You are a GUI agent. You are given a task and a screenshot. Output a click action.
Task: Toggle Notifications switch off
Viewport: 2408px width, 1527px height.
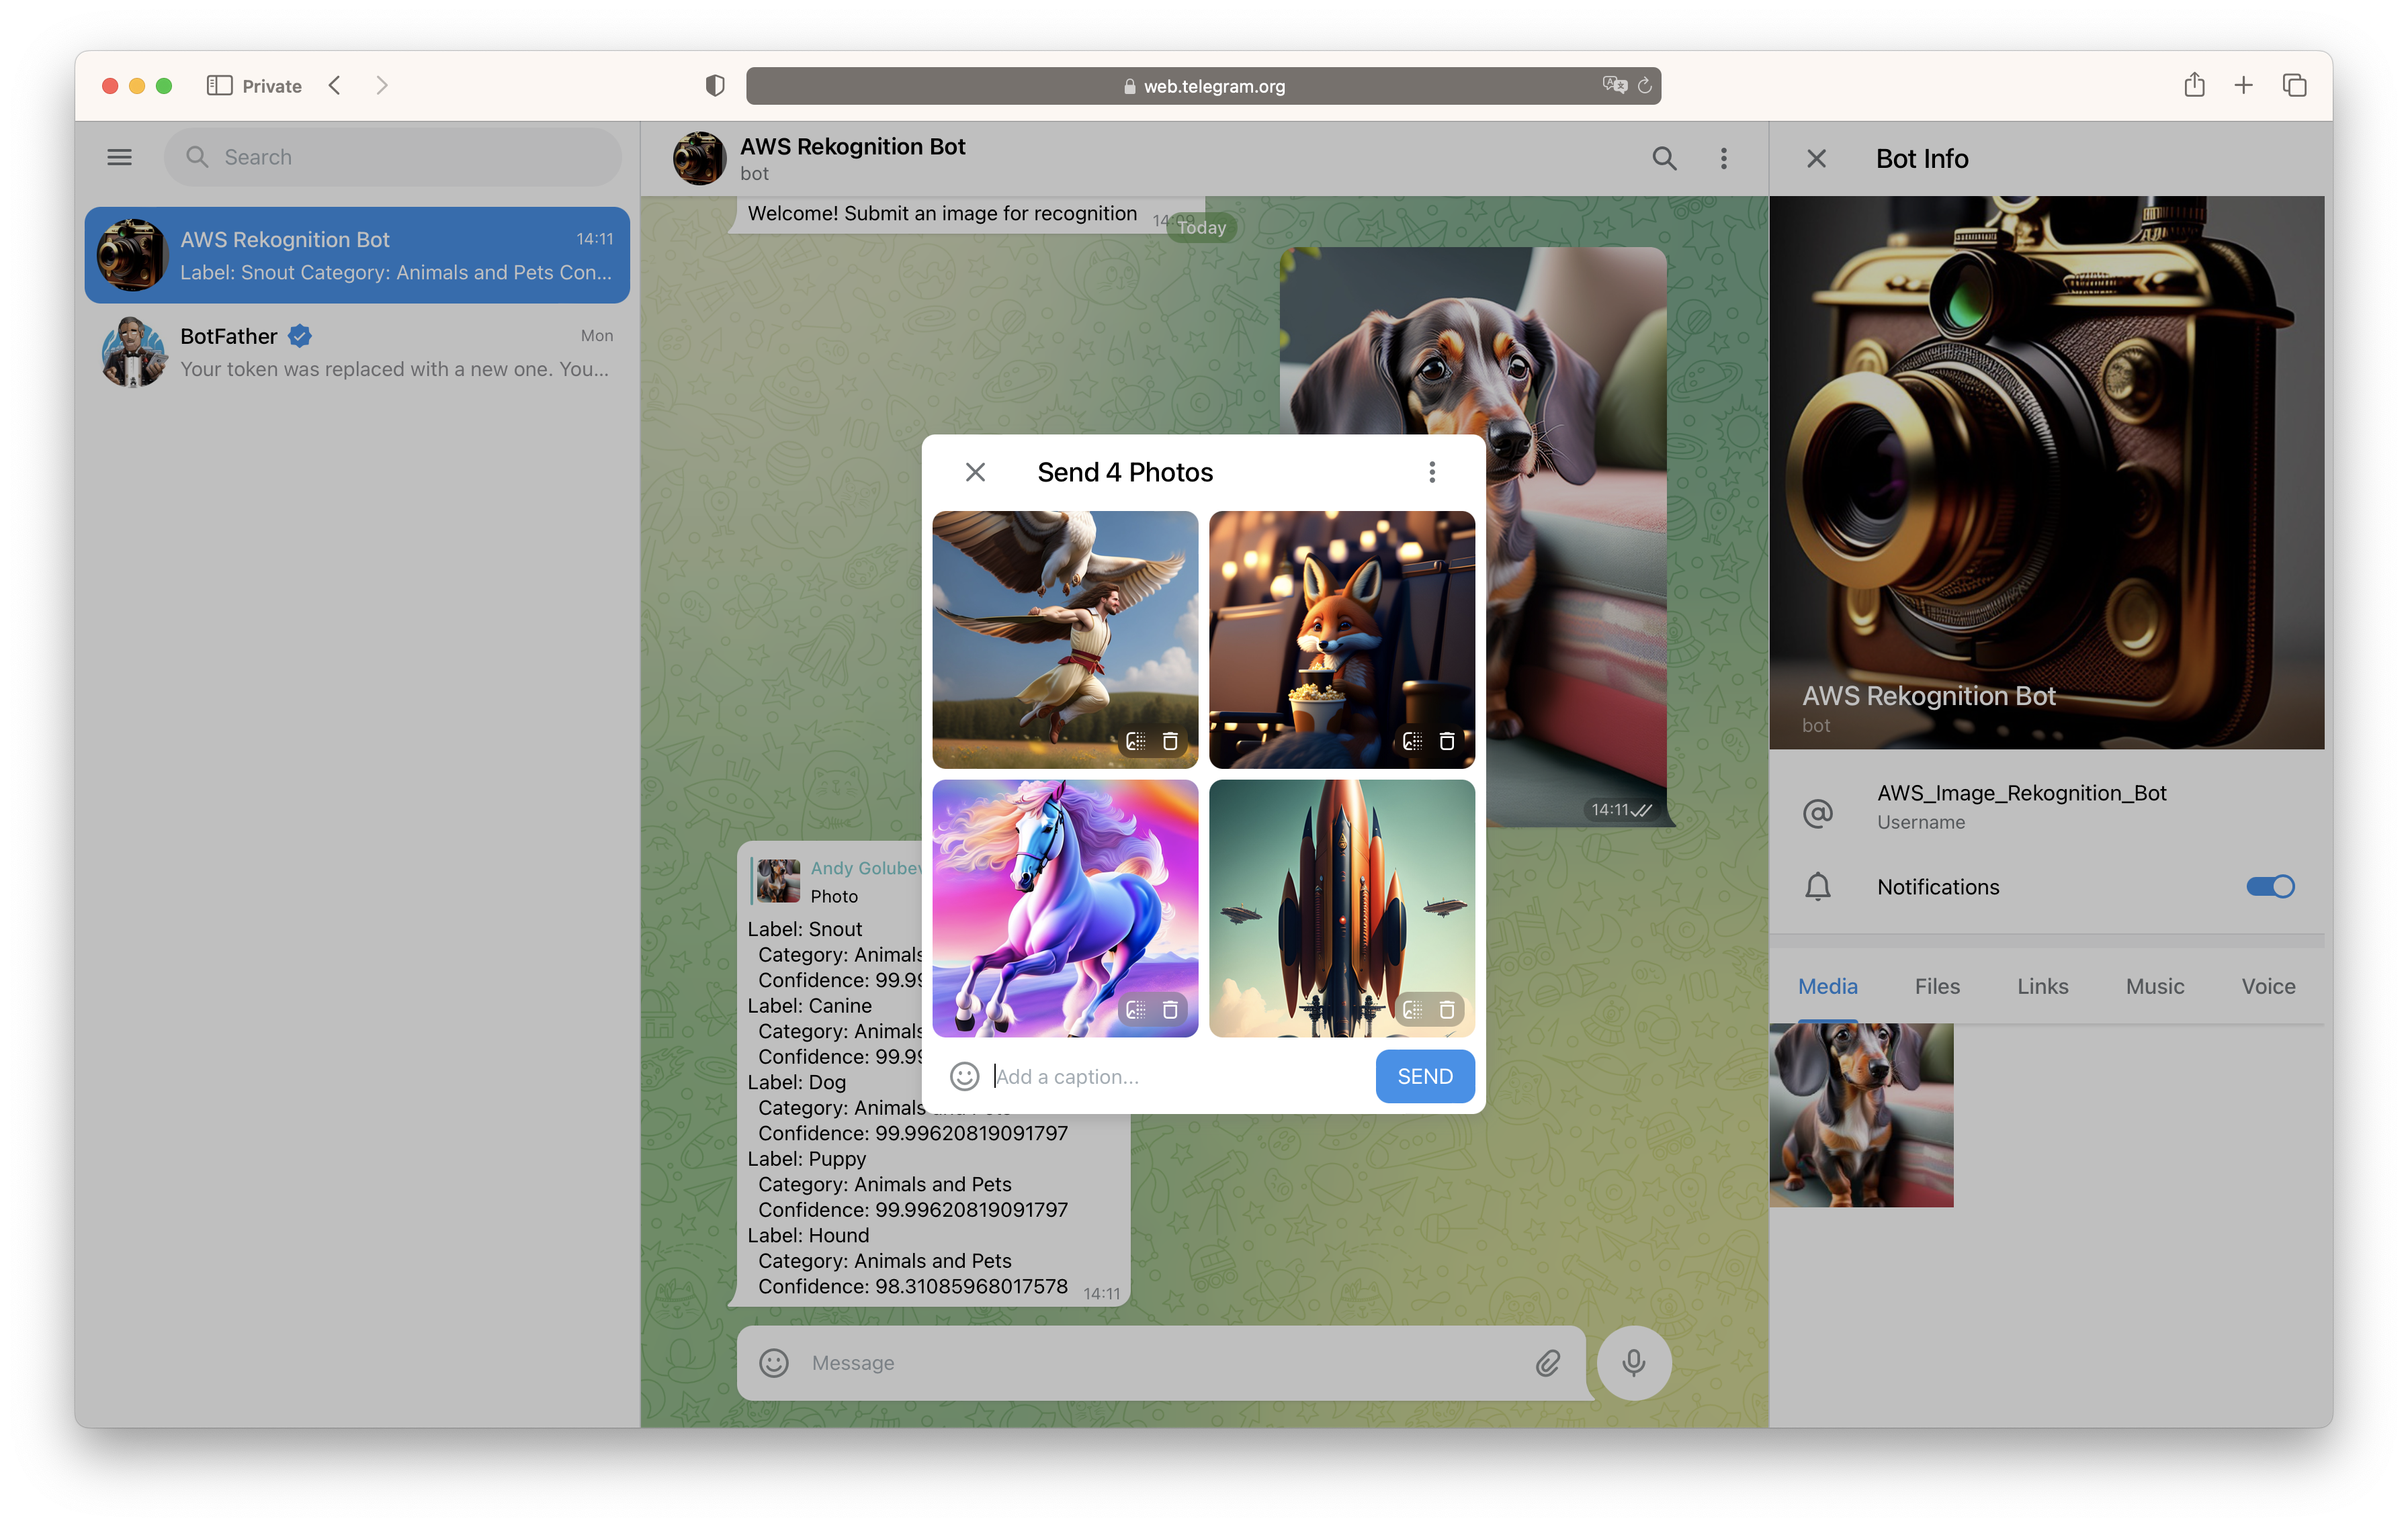[x=2270, y=886]
